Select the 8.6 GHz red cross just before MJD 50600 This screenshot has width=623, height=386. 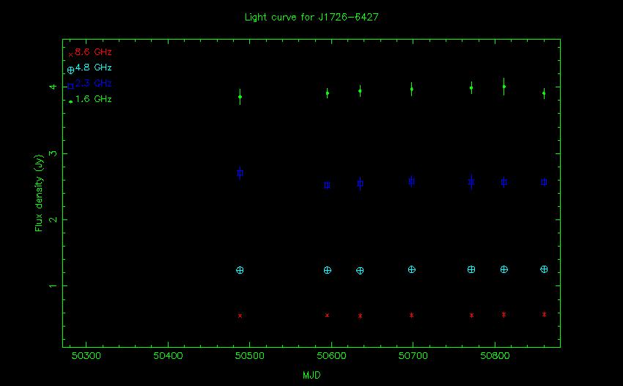328,316
